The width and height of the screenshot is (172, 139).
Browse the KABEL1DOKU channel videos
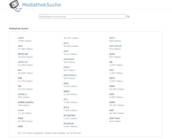(26, 102)
